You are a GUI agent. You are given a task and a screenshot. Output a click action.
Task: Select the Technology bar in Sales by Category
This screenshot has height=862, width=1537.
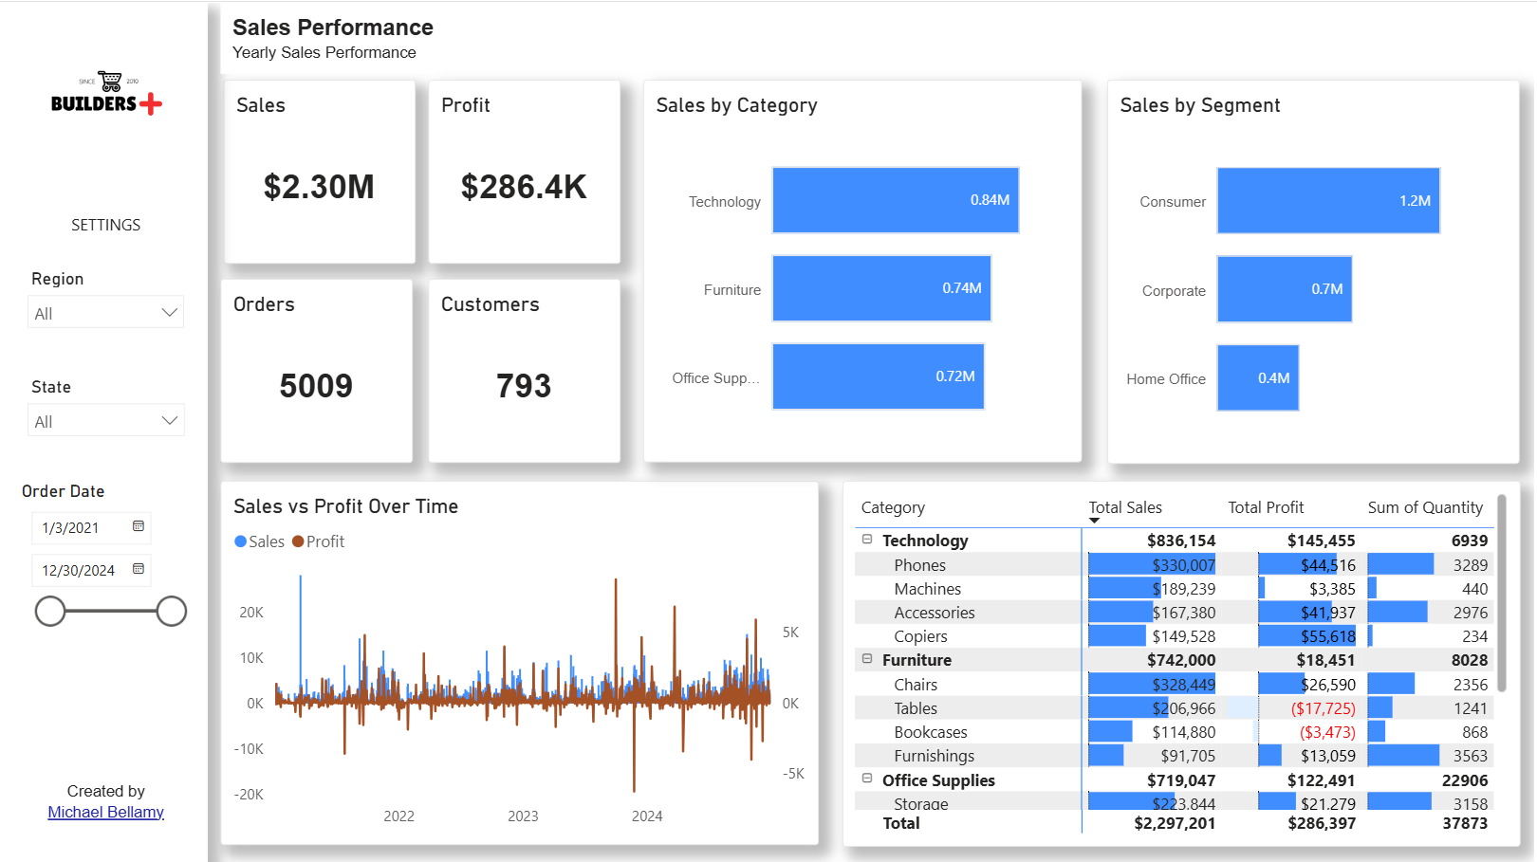tap(896, 200)
